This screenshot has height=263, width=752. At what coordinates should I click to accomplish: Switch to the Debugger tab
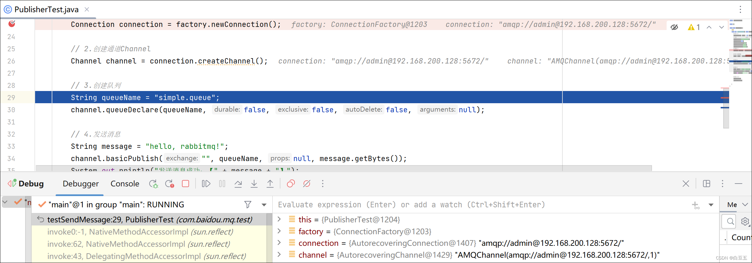coord(81,184)
